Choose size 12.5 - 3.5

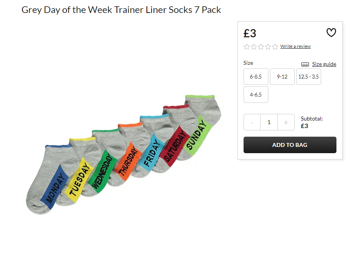click(x=309, y=77)
